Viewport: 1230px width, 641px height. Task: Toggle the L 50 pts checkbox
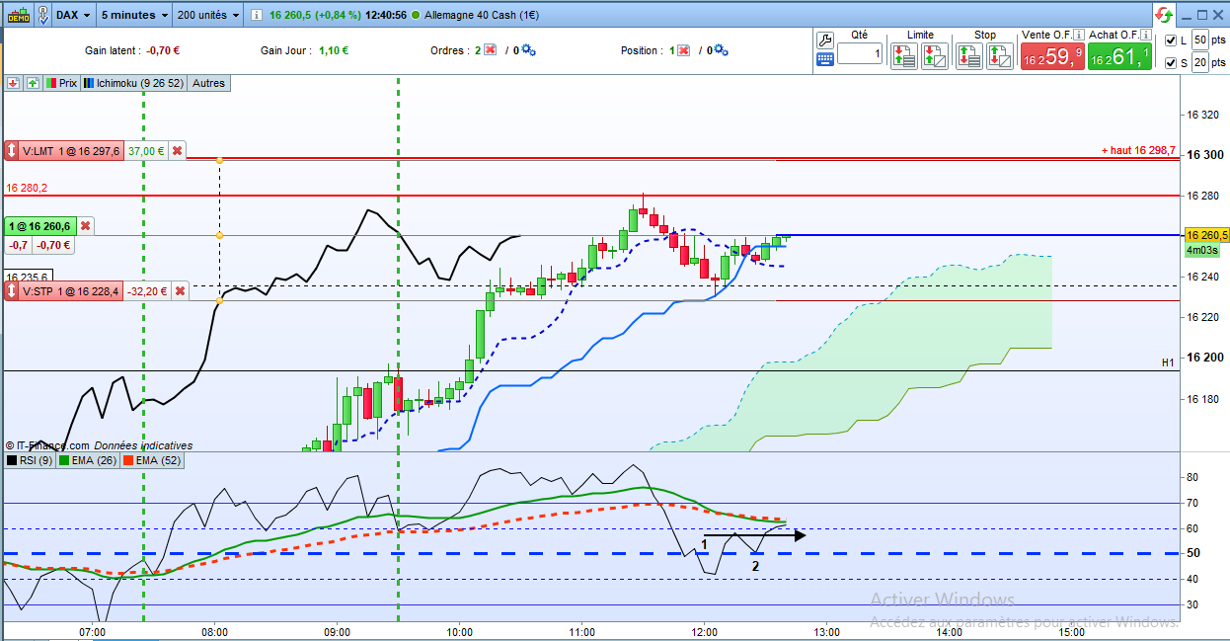(x=1171, y=40)
